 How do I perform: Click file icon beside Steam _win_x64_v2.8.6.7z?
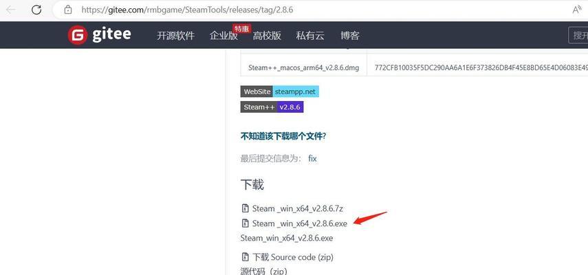[245, 208]
